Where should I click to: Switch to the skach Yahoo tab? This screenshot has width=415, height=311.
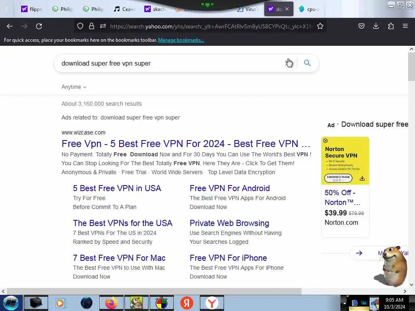155,9
